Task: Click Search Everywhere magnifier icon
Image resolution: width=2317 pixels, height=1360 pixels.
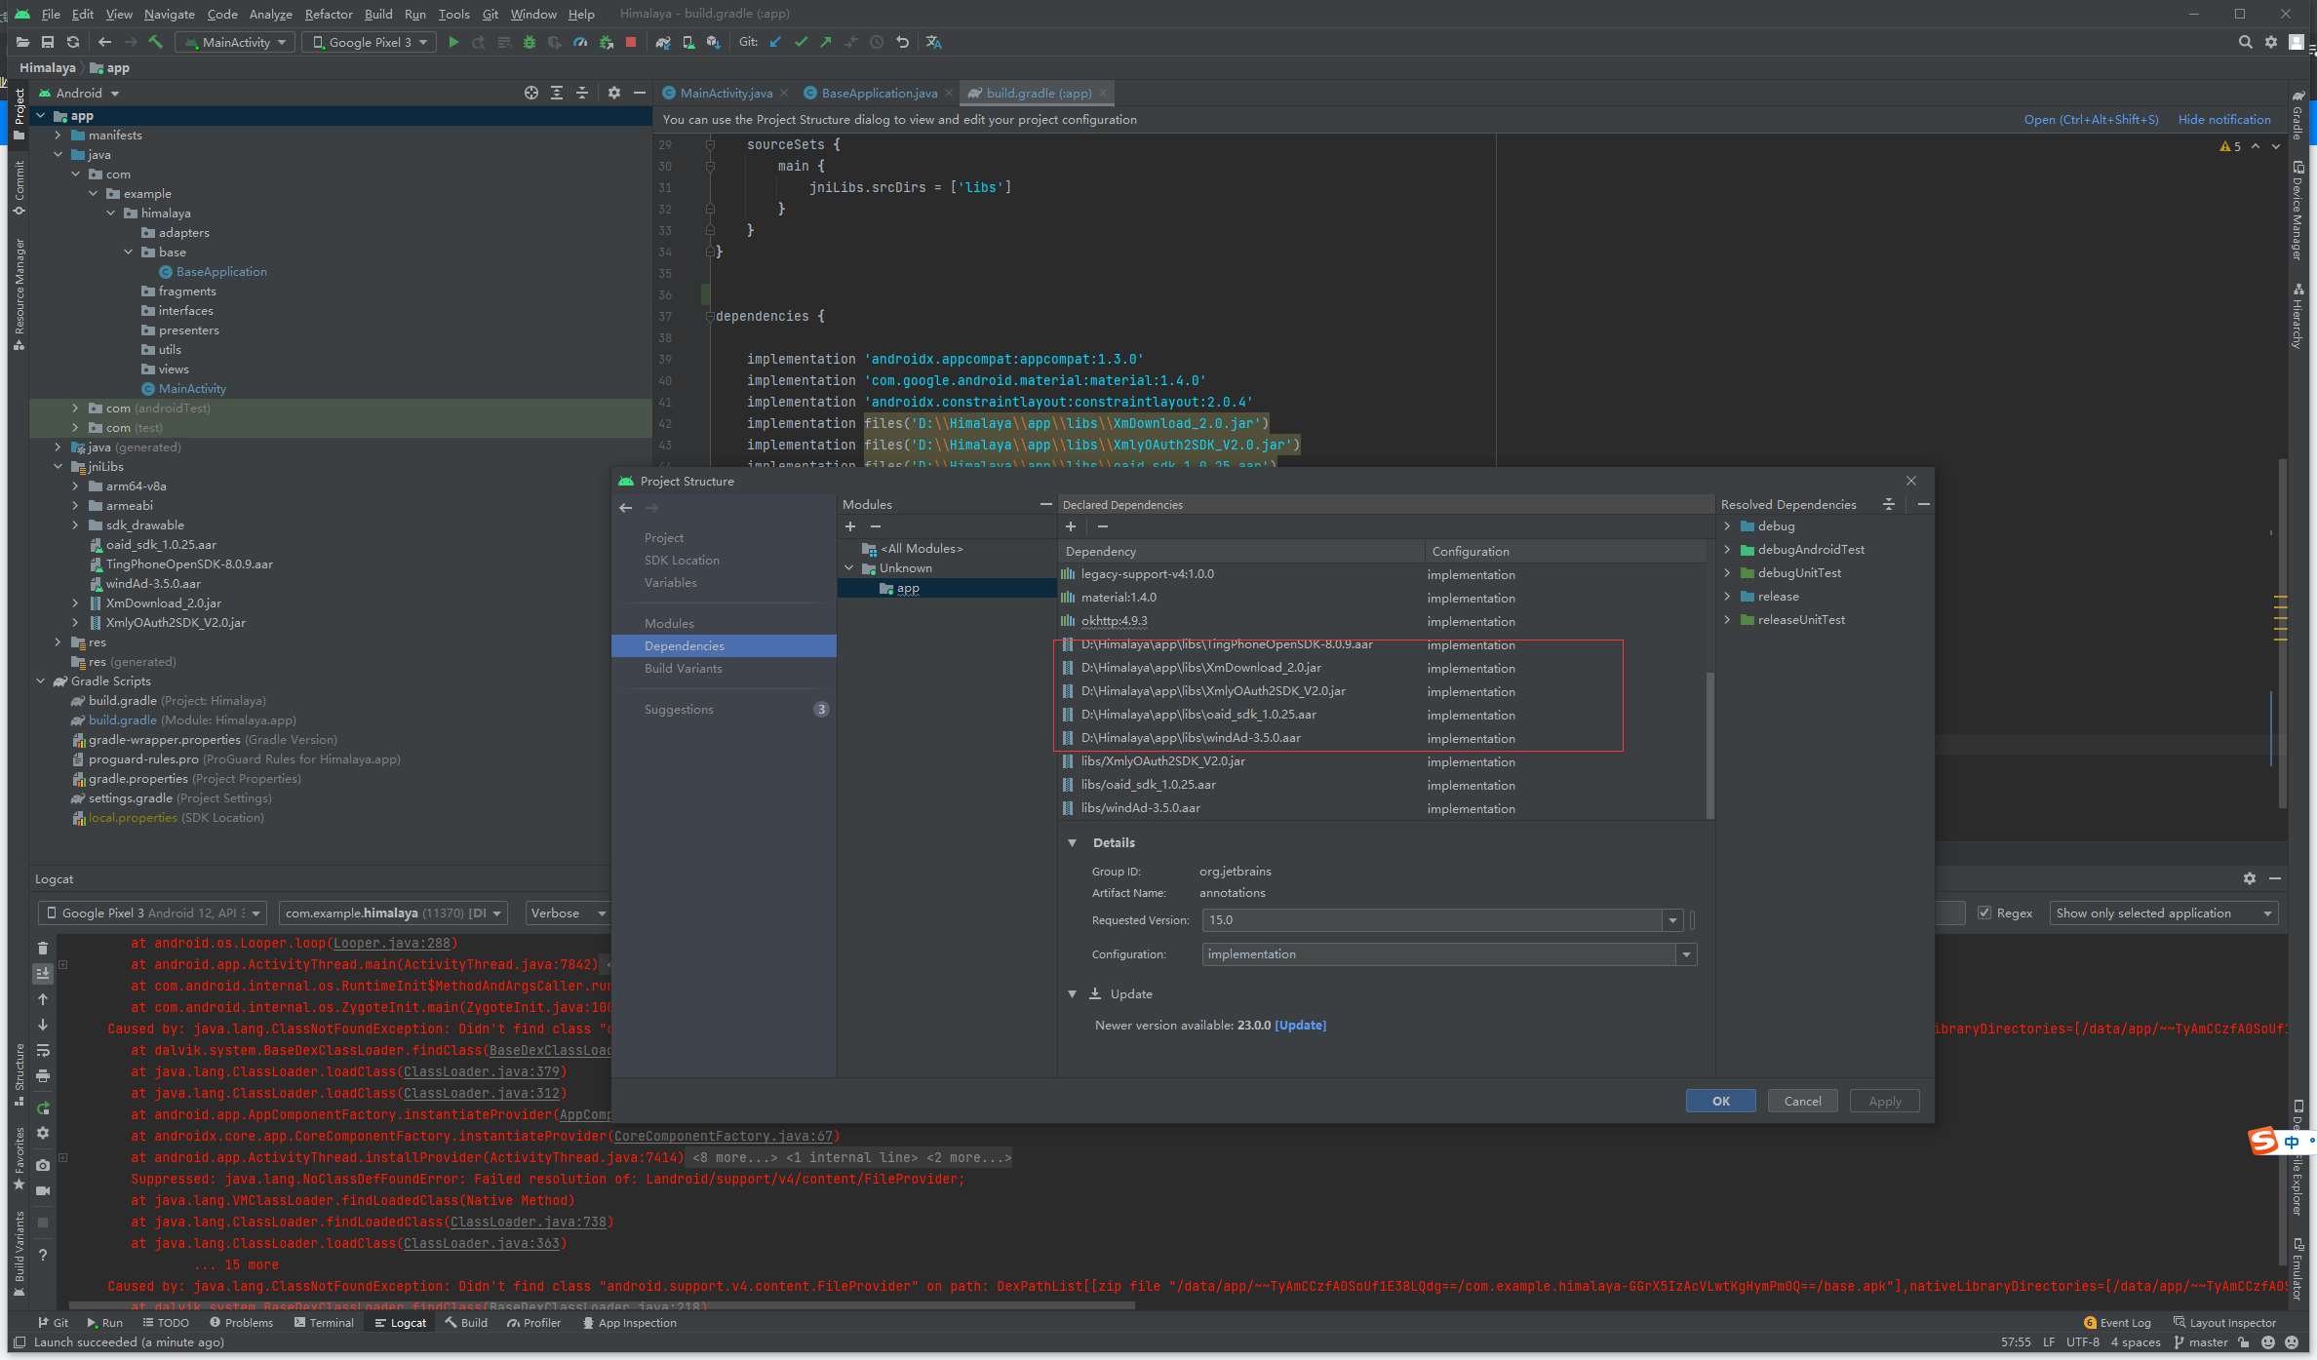Action: pyautogui.click(x=2245, y=42)
